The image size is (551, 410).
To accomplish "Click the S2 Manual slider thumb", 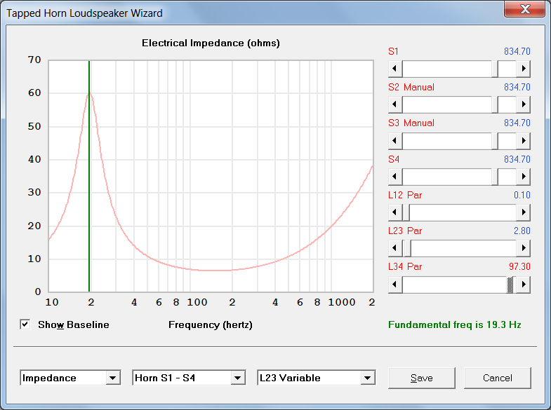I will (x=494, y=104).
